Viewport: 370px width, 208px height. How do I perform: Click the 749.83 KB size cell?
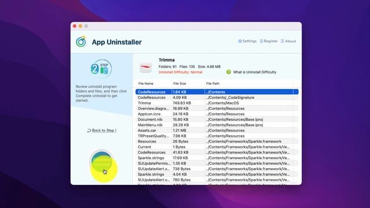[x=182, y=103]
